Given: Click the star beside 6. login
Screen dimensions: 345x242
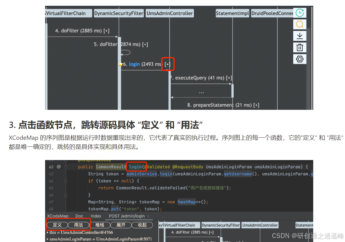Looking at the screenshot, I should (120, 64).
